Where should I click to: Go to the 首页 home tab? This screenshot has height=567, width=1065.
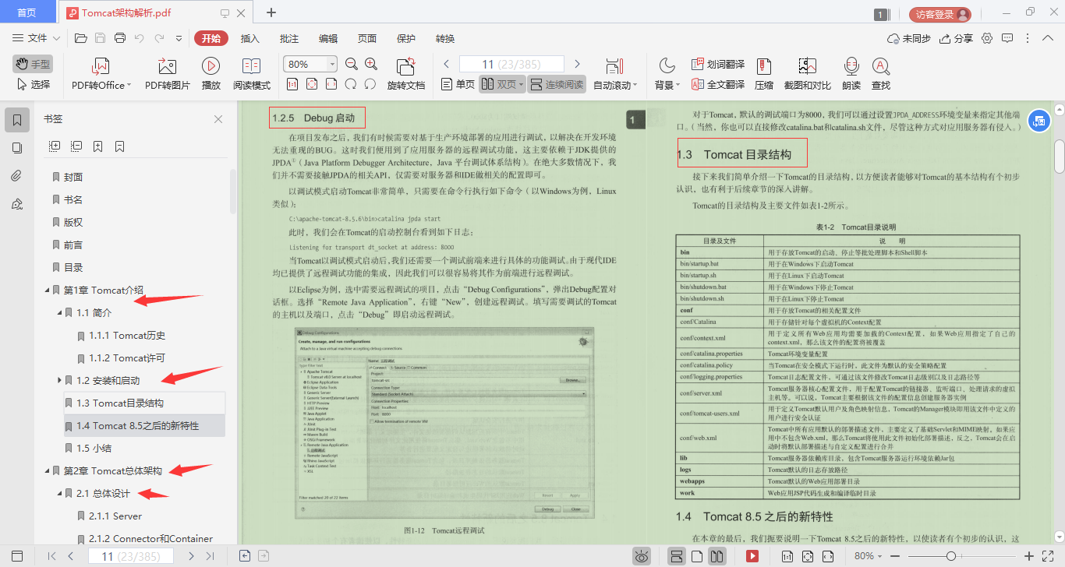(x=27, y=12)
